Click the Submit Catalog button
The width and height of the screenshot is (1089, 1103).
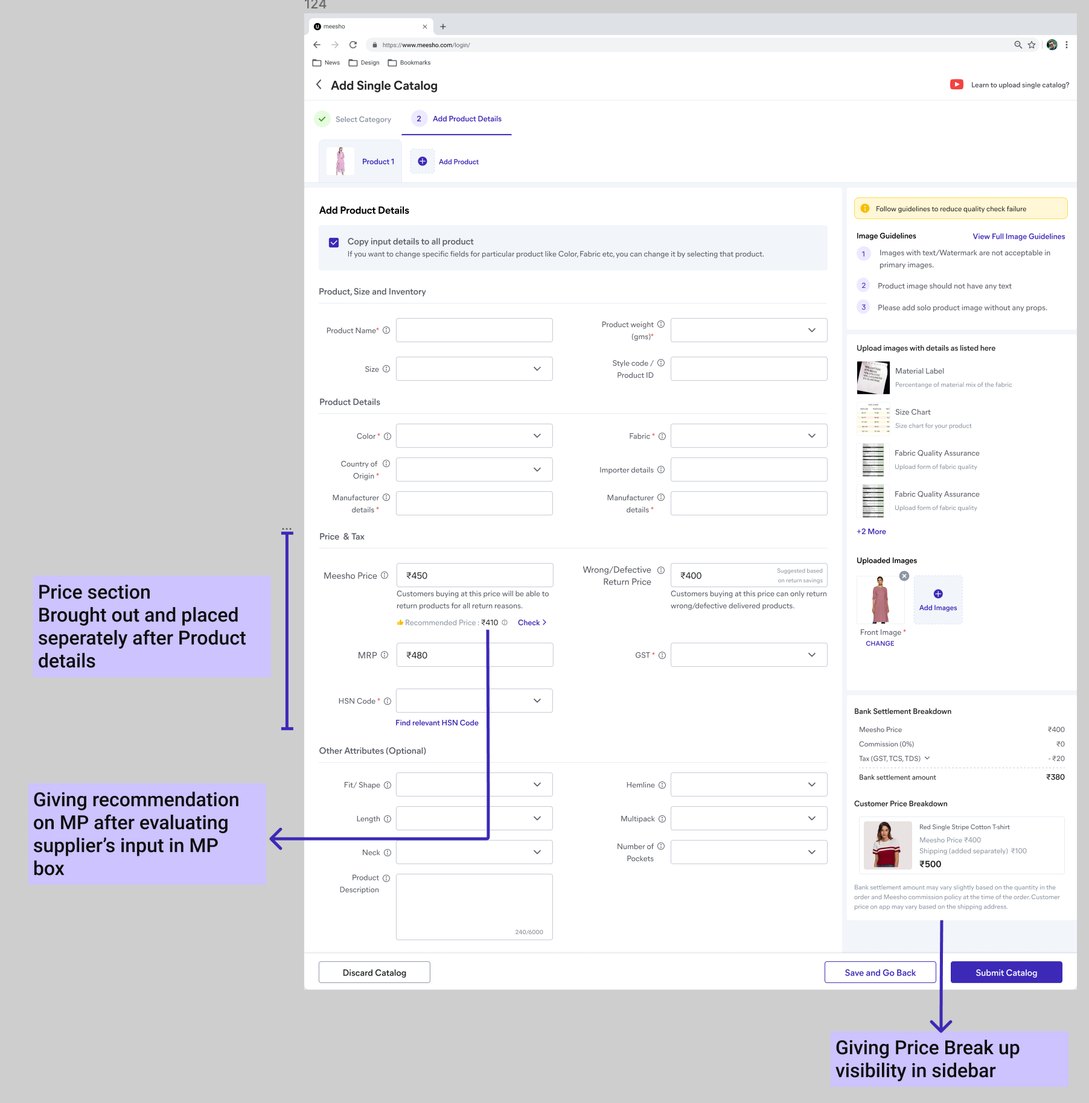[1006, 972]
